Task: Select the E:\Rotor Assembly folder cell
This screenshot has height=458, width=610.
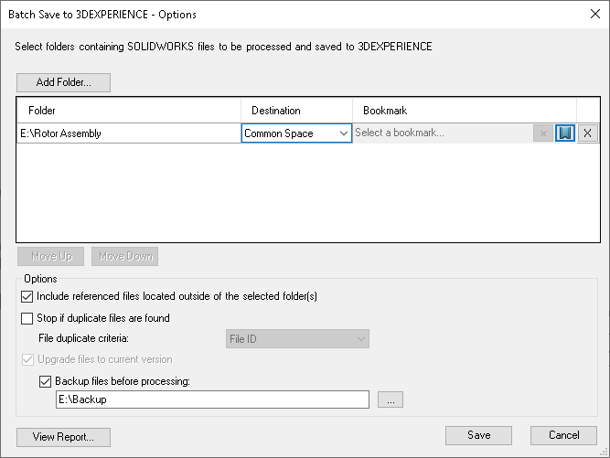Action: pyautogui.click(x=128, y=133)
